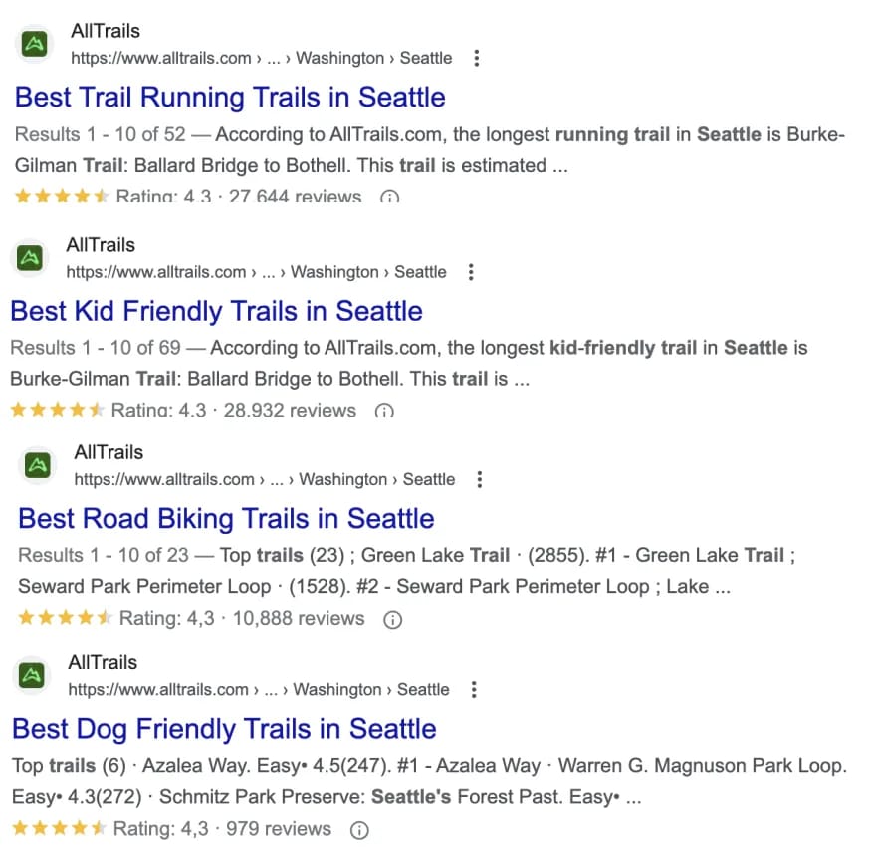Open three-dot menu for Road Biking result
873x855 pixels.
click(x=480, y=480)
